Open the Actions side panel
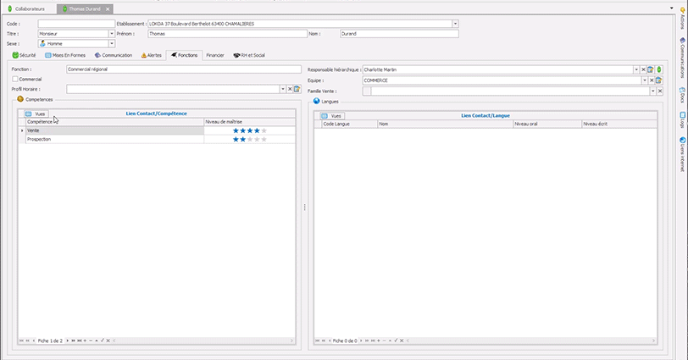This screenshot has height=360, width=688. 682,19
